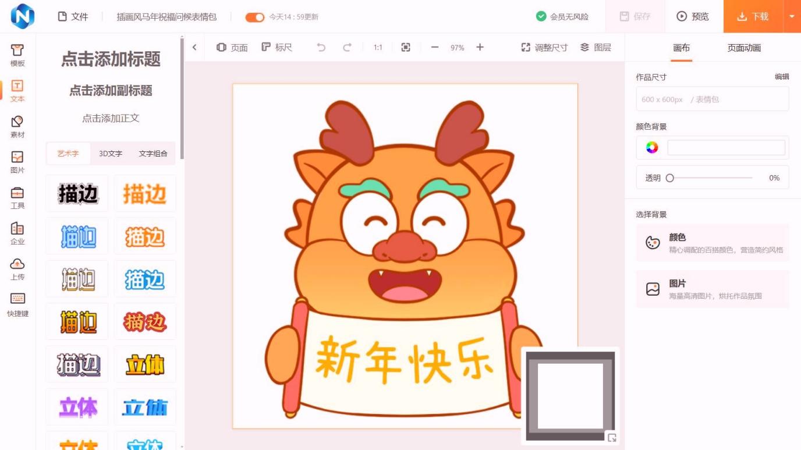801x450 pixels.
Task: Click the undo arrow in toolbar
Action: click(x=321, y=48)
